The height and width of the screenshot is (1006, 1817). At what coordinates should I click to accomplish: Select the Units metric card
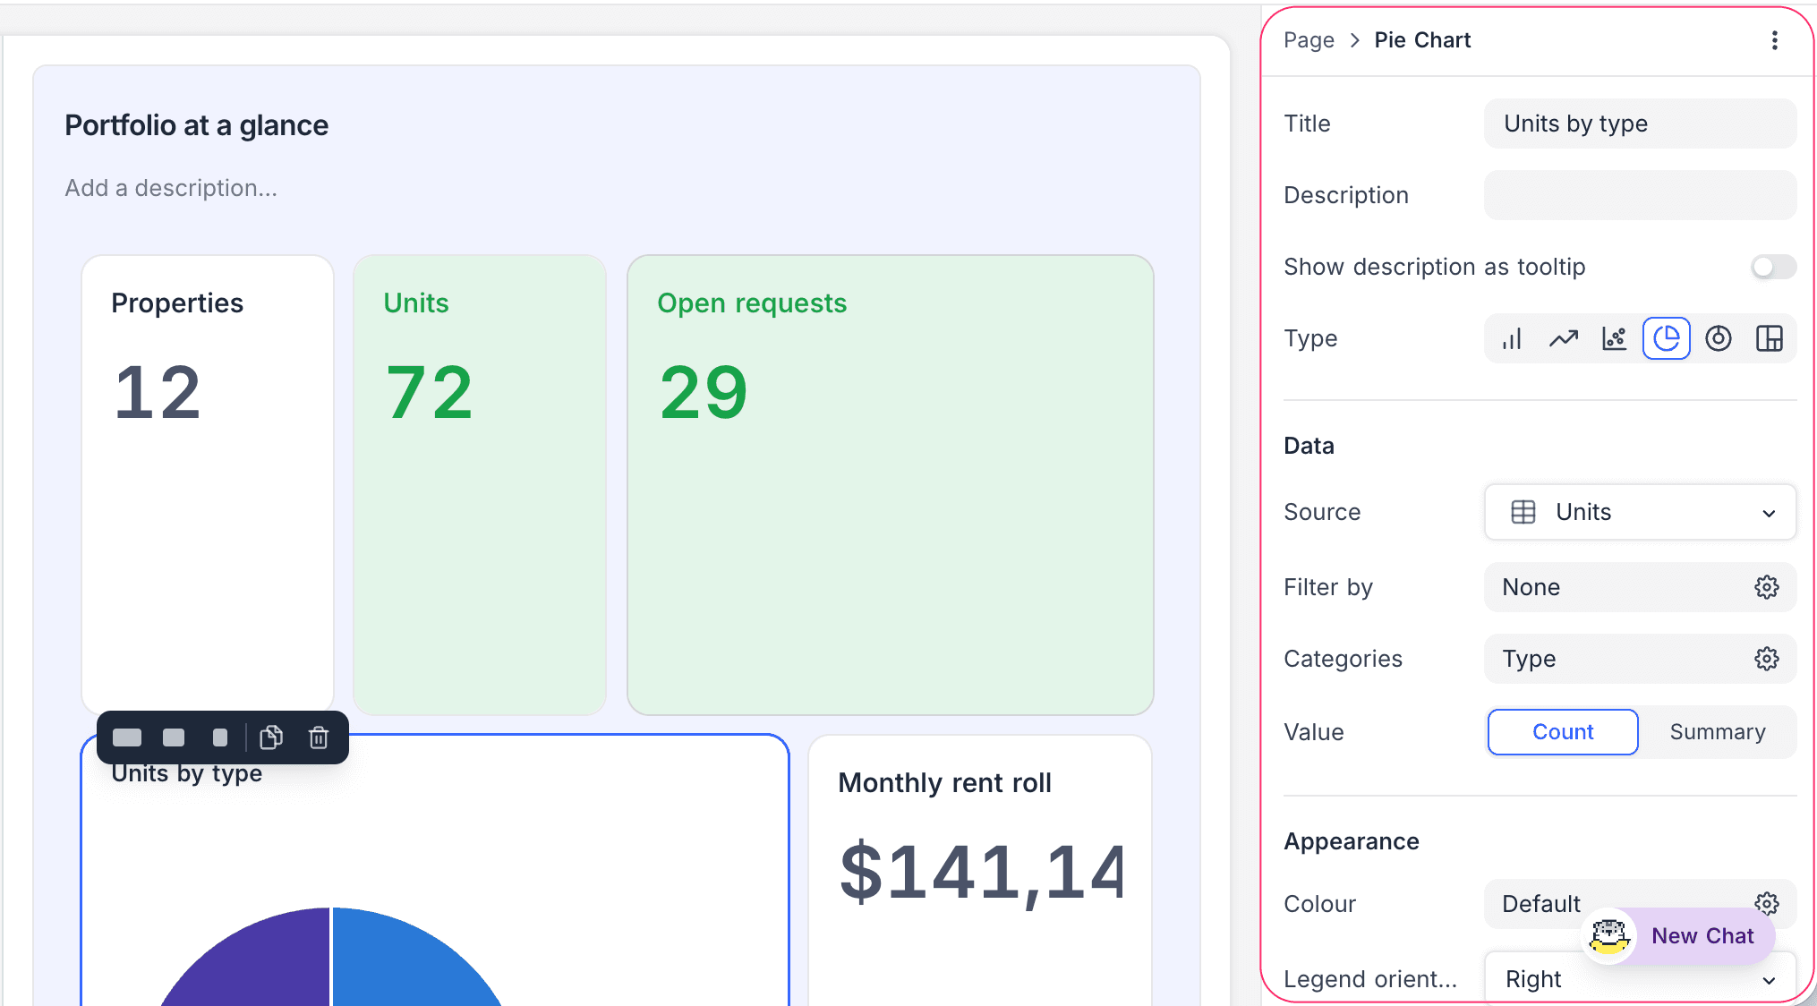(x=480, y=484)
